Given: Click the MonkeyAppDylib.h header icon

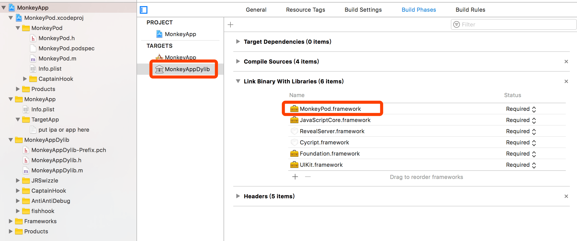Looking at the screenshot, I should click(x=26, y=160).
